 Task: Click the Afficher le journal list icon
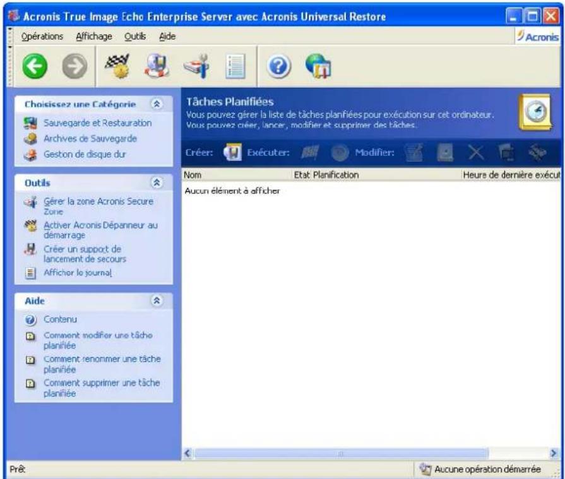point(31,273)
